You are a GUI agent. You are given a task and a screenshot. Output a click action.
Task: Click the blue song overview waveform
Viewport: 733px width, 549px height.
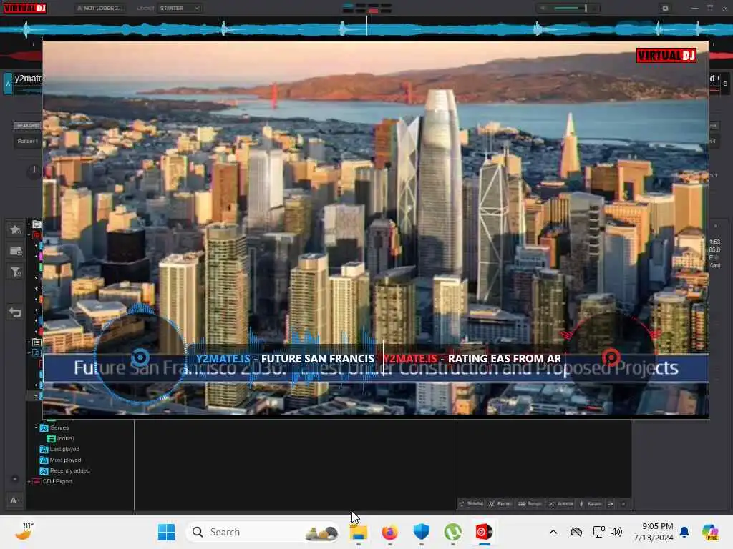click(366, 29)
